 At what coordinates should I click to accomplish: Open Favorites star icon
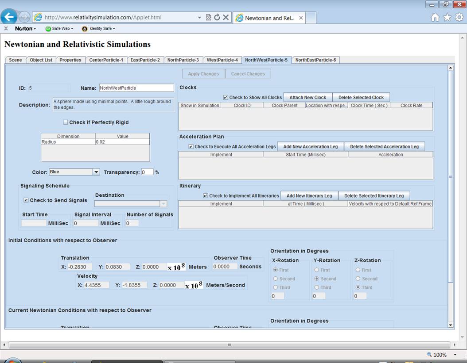point(447,17)
